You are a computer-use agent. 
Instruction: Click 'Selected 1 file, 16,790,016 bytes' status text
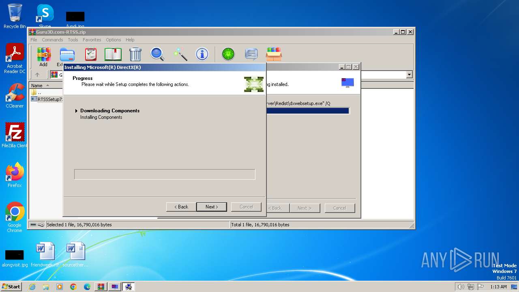(79, 225)
